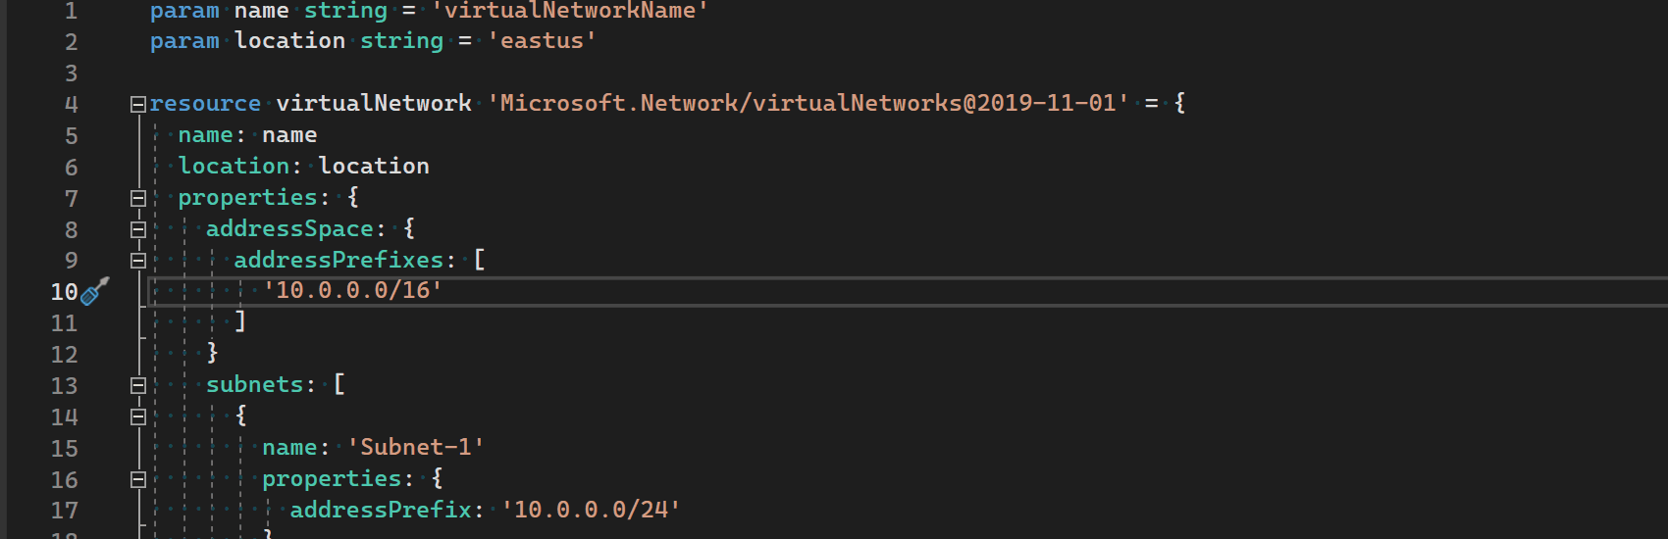Click the '10.0.0.0/24' subnet prefix
Viewport: 1668px width, 539px height.
[591, 510]
